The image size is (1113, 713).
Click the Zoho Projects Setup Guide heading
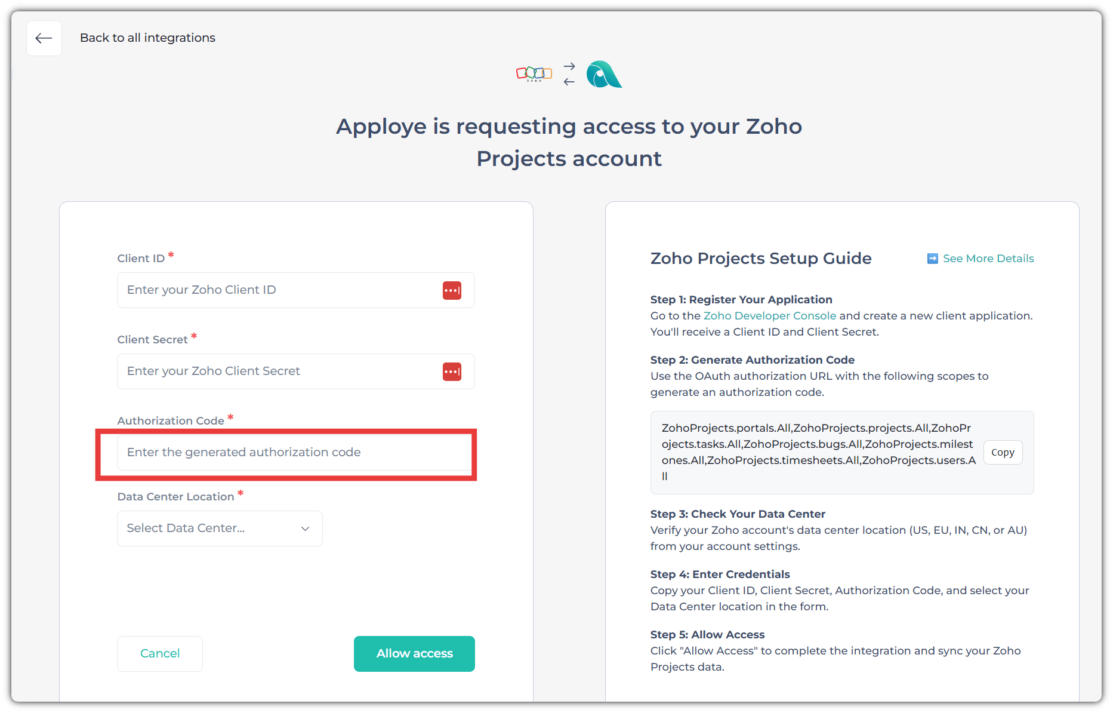[760, 259]
